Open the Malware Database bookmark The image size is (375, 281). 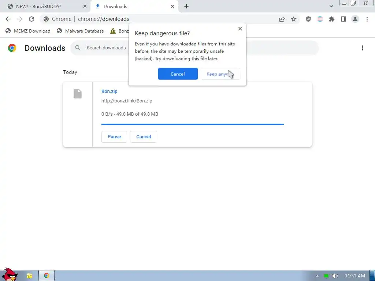click(80, 31)
